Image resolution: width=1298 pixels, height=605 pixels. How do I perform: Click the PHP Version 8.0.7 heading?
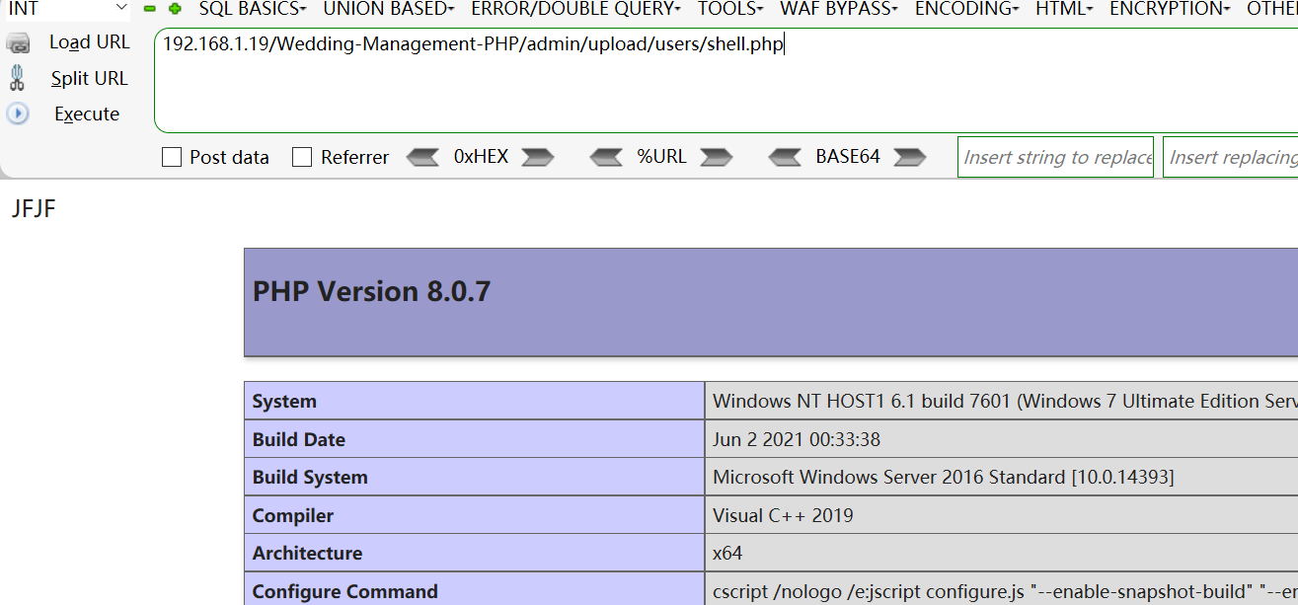point(371,292)
